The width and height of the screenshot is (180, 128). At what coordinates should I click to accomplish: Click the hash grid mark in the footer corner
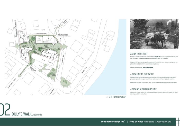click(x=177, y=121)
